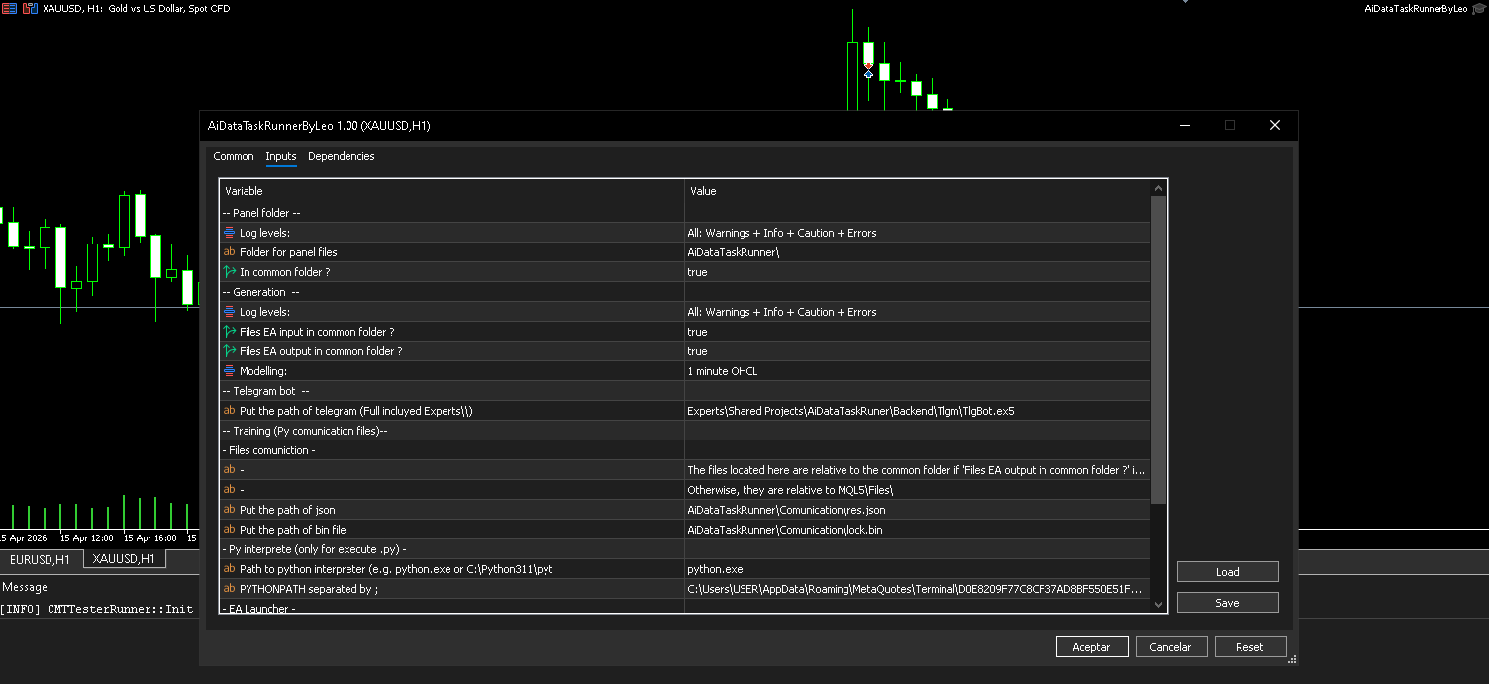
Task: Click the inputs list scroll down arrow
Action: click(x=1158, y=604)
